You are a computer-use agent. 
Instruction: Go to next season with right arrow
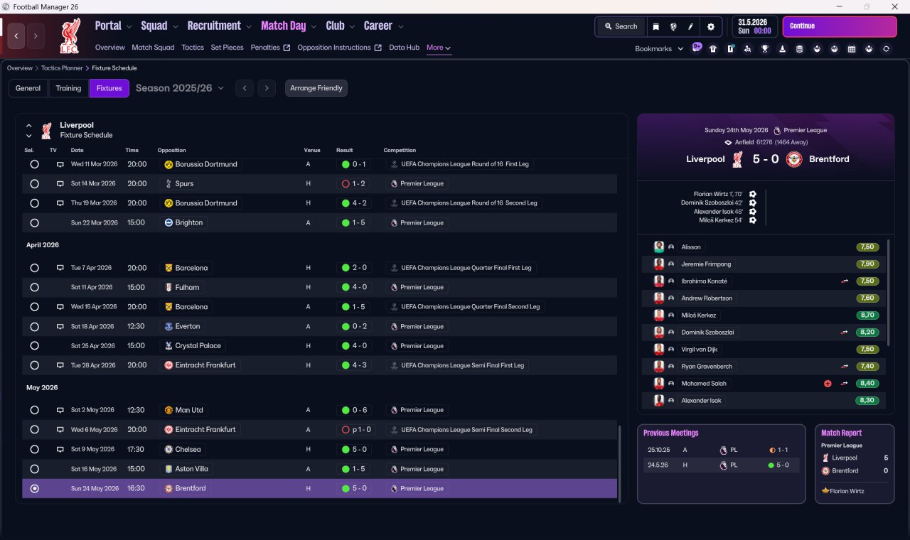pos(267,88)
